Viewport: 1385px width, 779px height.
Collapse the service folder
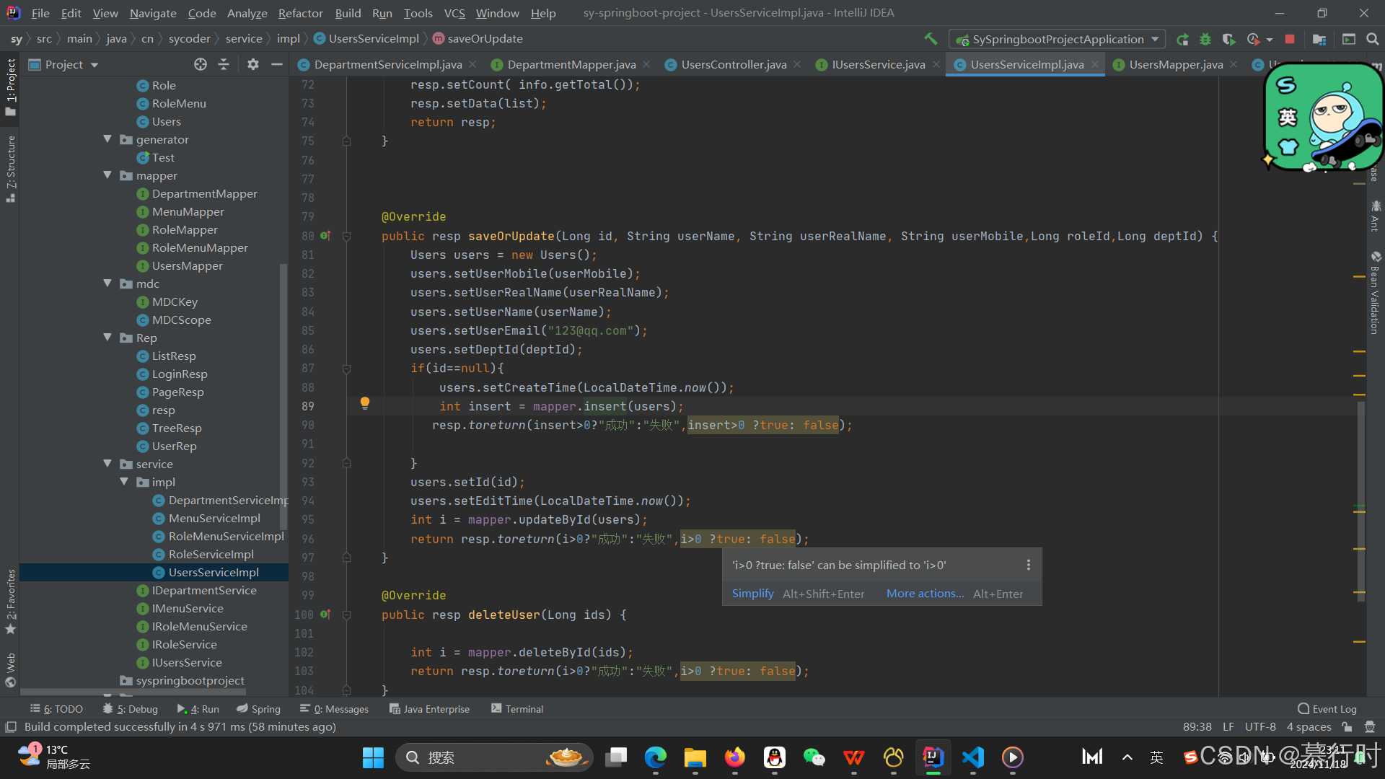(x=107, y=464)
